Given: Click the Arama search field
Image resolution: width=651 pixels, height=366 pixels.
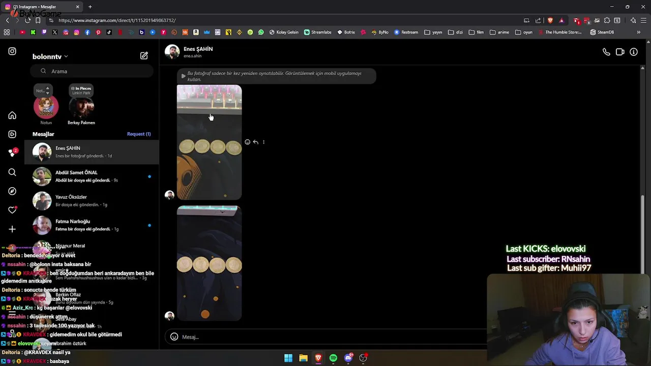Looking at the screenshot, I should [x=92, y=71].
